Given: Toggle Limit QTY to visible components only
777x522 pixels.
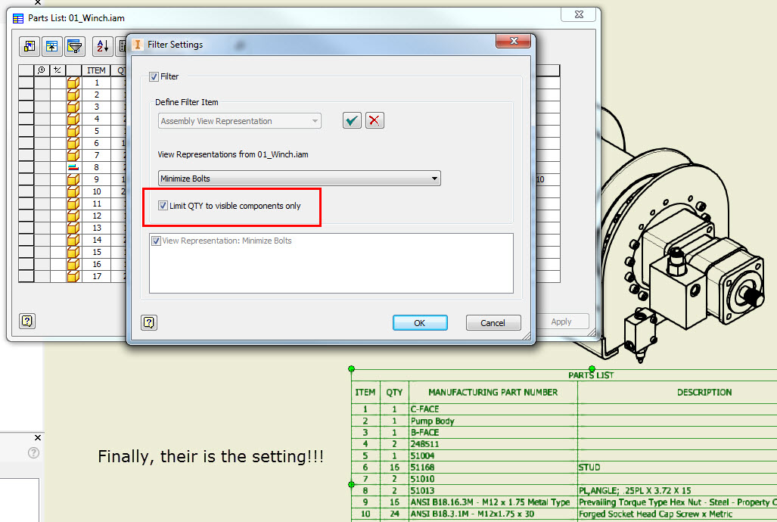Looking at the screenshot, I should [x=163, y=206].
